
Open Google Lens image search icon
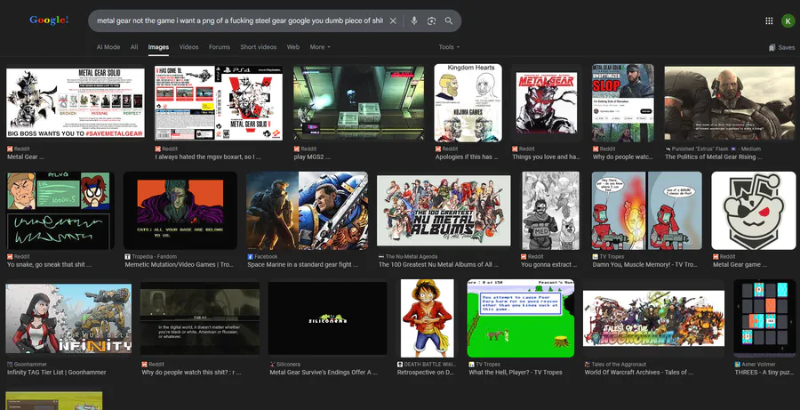click(x=432, y=21)
